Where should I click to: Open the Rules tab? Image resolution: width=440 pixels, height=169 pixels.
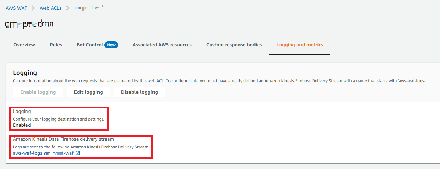56,45
